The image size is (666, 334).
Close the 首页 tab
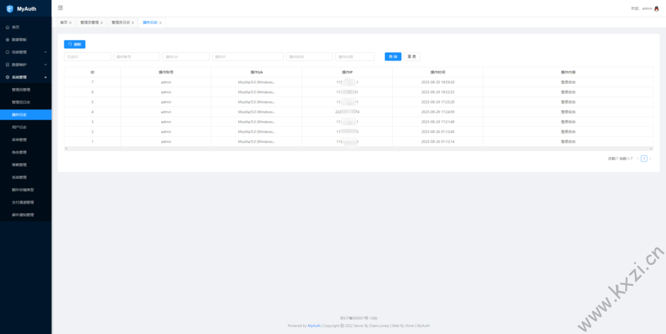pos(70,23)
